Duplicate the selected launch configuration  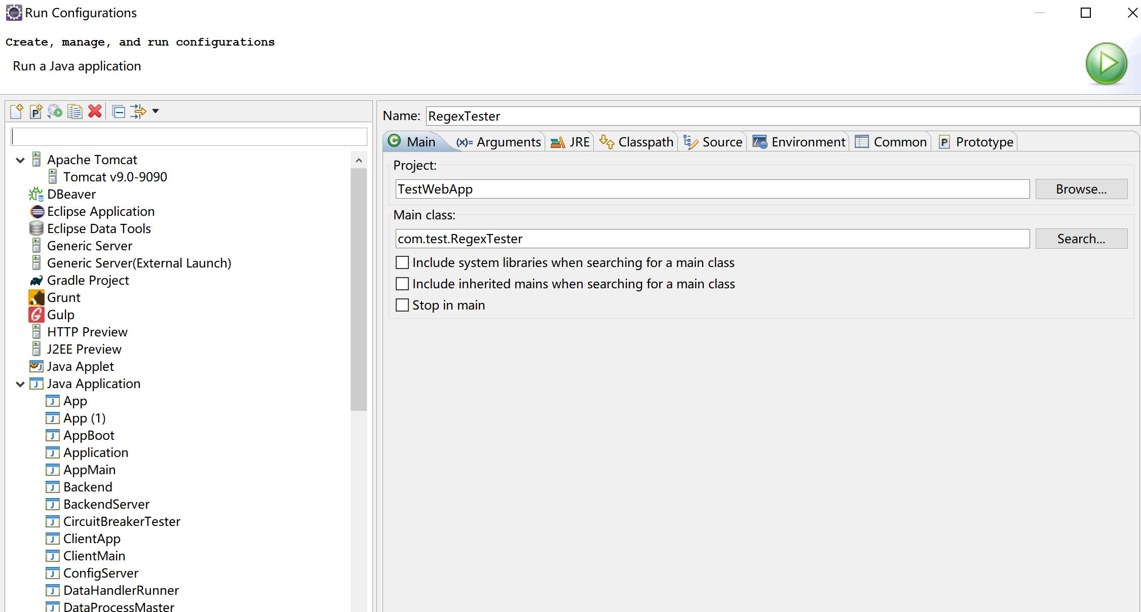coord(75,111)
